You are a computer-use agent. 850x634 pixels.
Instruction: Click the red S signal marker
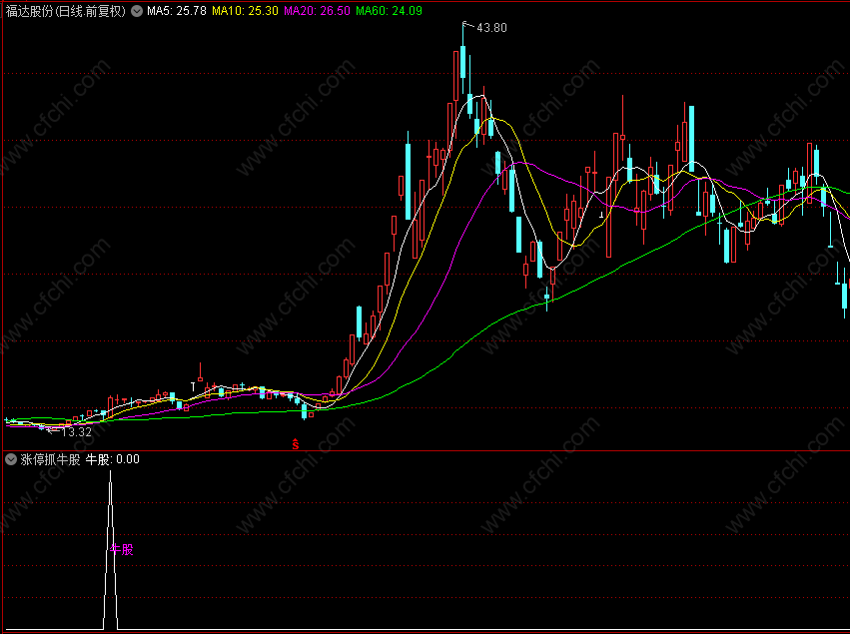point(296,445)
